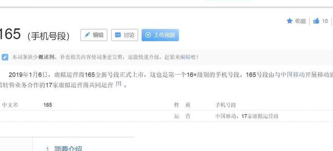
Task: Click the blue pencil icon in notice bar
Action: coord(5,57)
